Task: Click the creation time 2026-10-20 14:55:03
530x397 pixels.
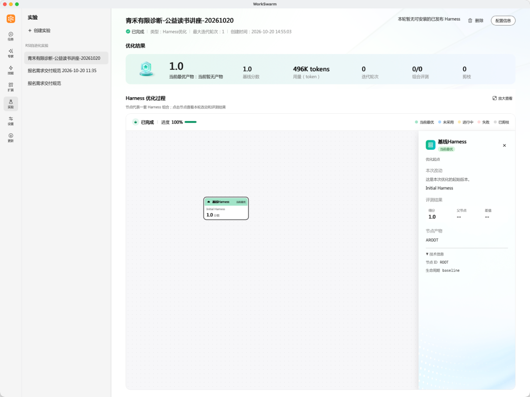Action: click(271, 32)
